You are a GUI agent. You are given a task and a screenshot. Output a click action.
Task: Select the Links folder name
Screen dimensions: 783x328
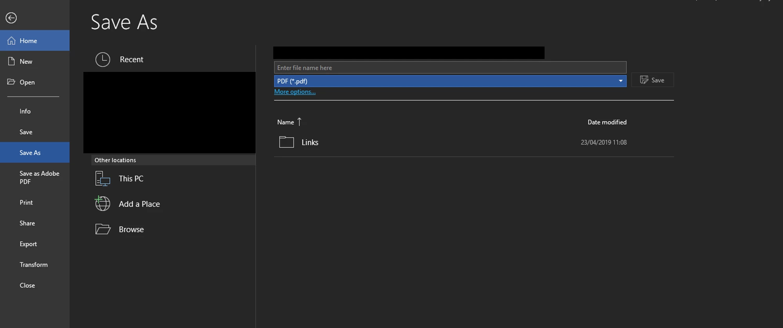click(x=310, y=143)
